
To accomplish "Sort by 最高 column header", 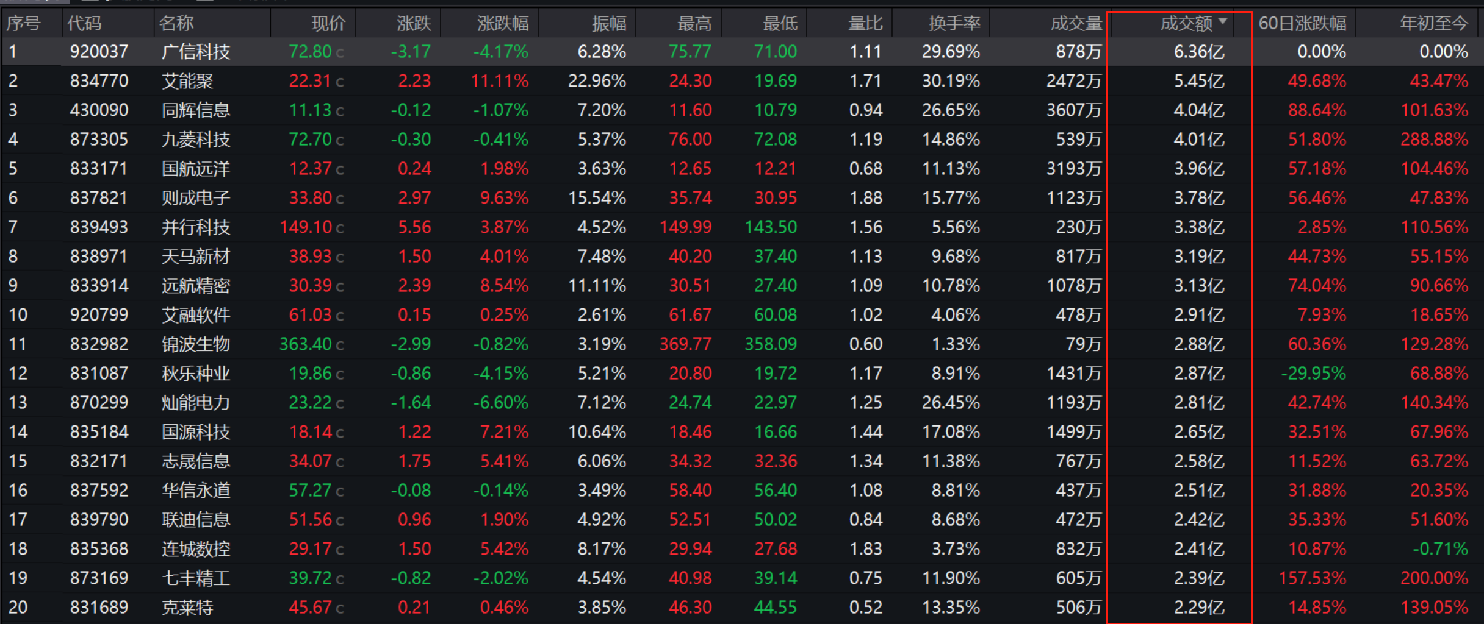I will tap(694, 23).
